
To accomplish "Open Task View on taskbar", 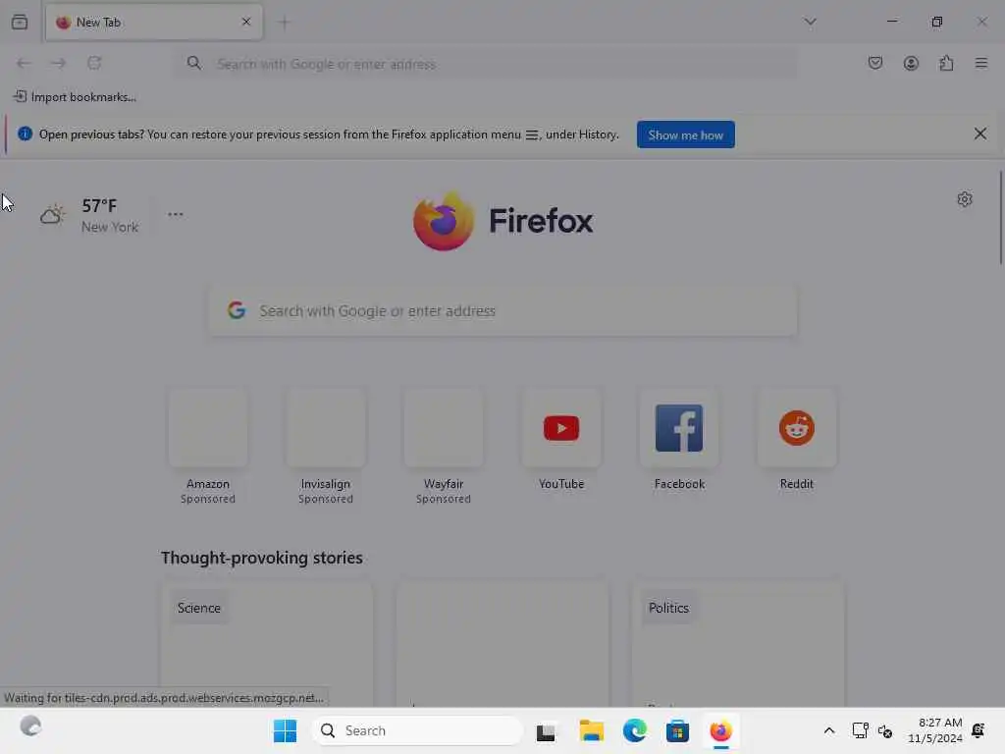I will 546,731.
